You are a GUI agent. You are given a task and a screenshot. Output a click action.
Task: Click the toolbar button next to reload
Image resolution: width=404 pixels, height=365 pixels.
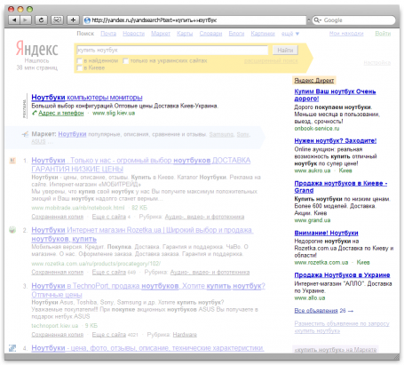click(x=57, y=20)
